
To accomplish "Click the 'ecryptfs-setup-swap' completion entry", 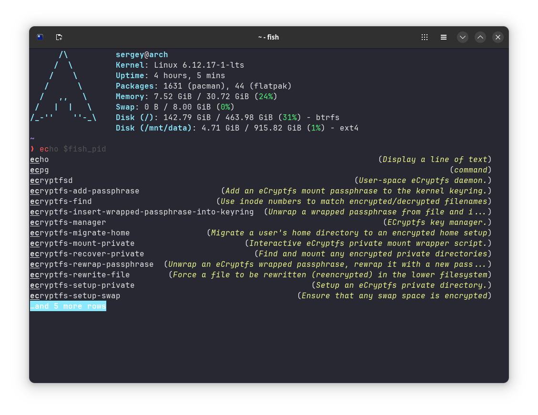I will [75, 296].
